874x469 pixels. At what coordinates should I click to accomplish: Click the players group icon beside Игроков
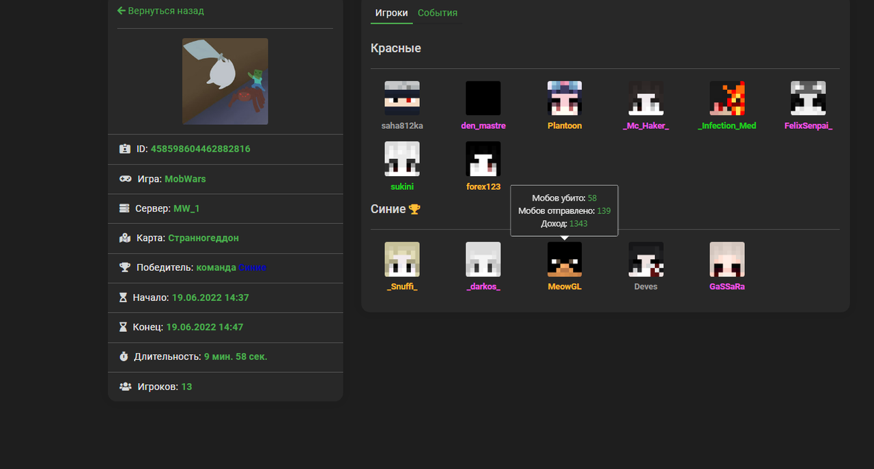point(125,386)
